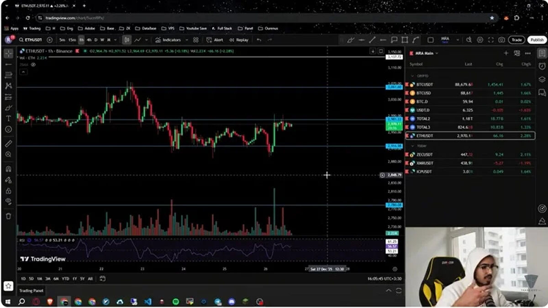This screenshot has width=548, height=308.
Task: Open watchlist more options dots
Action: (x=527, y=53)
